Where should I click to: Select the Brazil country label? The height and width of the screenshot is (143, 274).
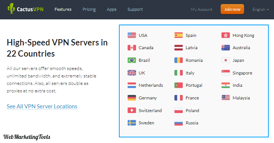[x=144, y=60]
